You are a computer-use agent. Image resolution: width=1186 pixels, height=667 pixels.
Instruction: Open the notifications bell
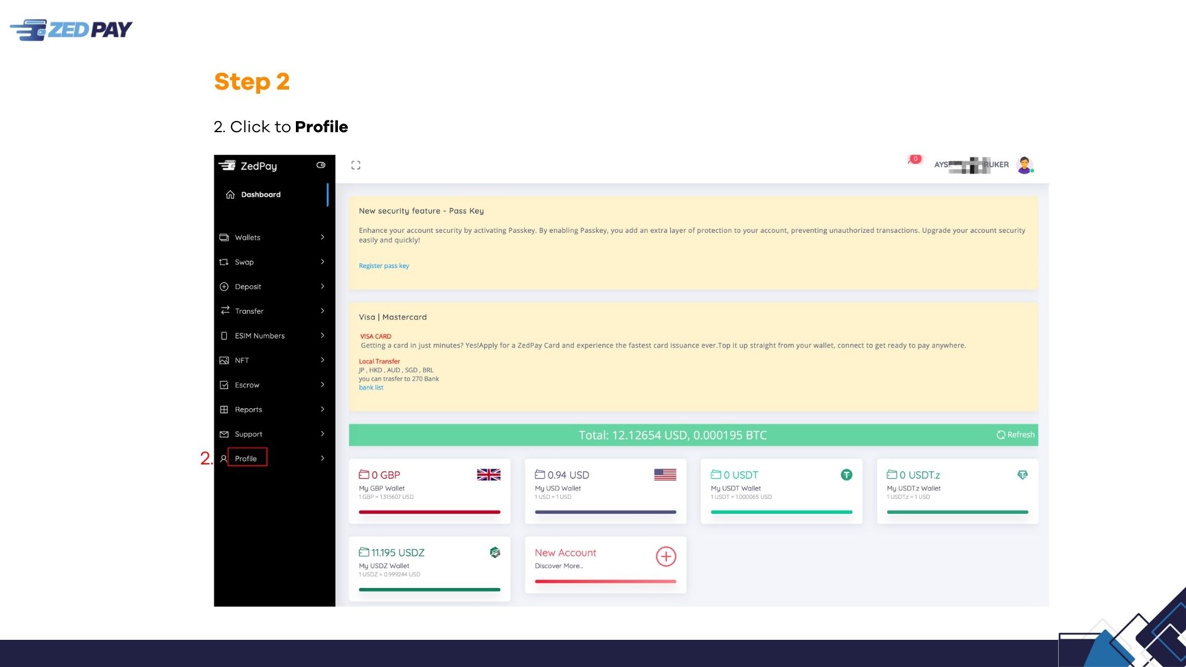coord(914,160)
